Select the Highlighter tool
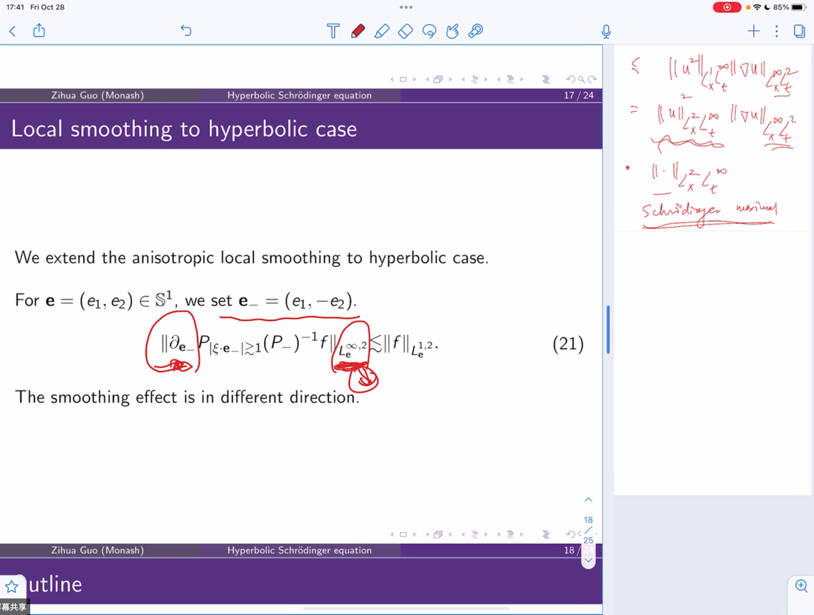 click(x=382, y=31)
